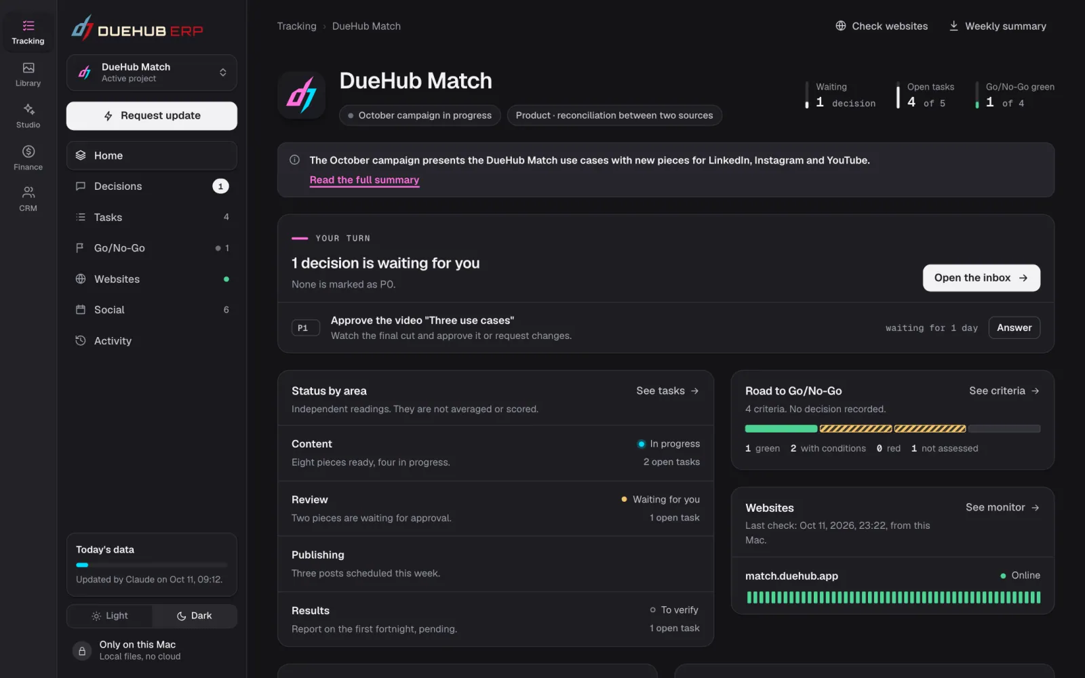The height and width of the screenshot is (678, 1085).
Task: Click the Publishing status row
Action: (496, 564)
